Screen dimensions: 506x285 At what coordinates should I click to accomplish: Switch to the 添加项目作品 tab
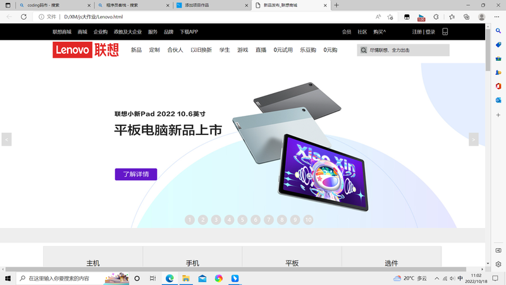pyautogui.click(x=212, y=5)
